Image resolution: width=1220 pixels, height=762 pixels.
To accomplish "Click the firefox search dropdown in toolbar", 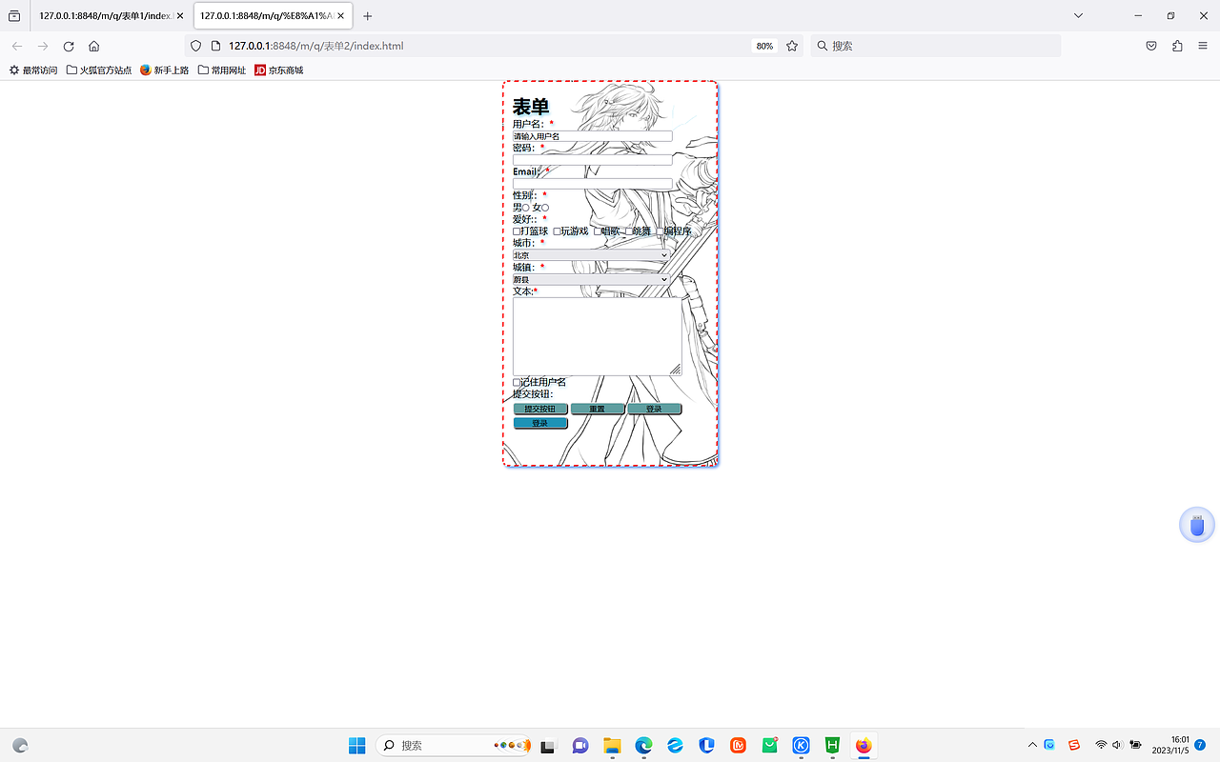I will 822,45.
